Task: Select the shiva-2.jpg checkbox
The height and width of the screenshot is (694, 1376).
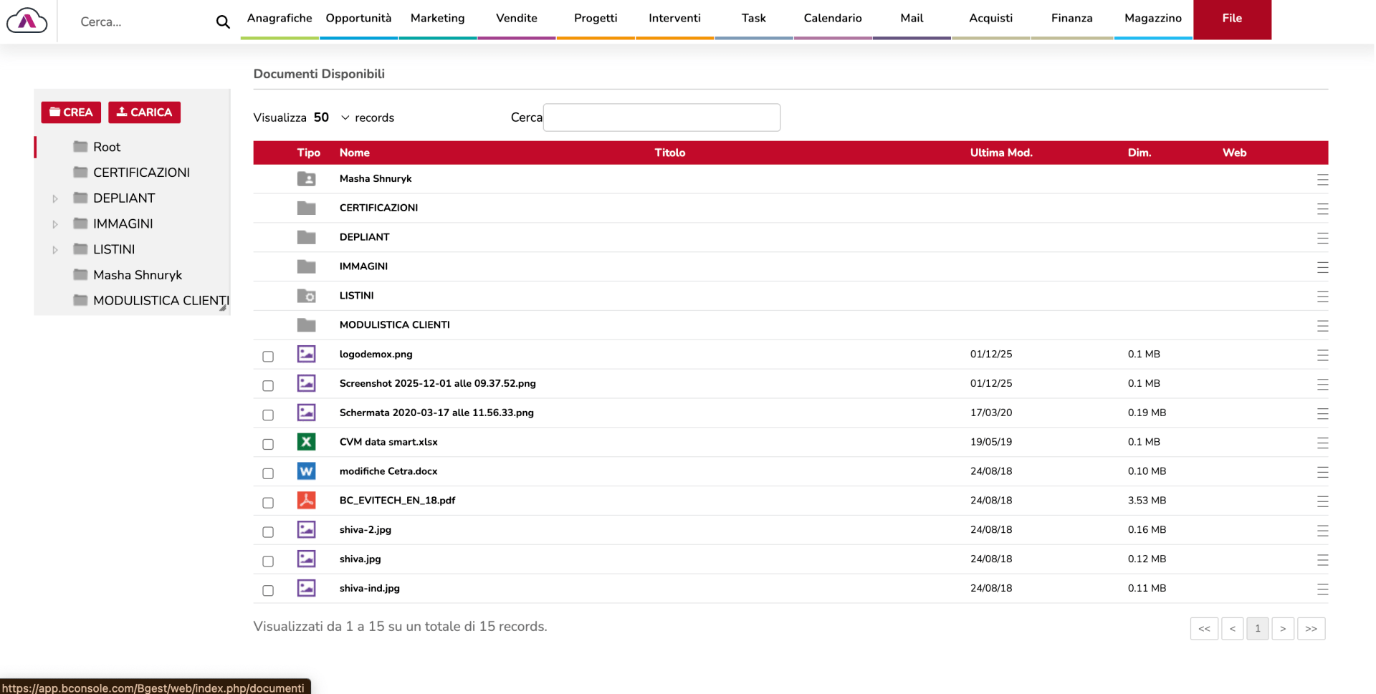Action: [x=268, y=532]
